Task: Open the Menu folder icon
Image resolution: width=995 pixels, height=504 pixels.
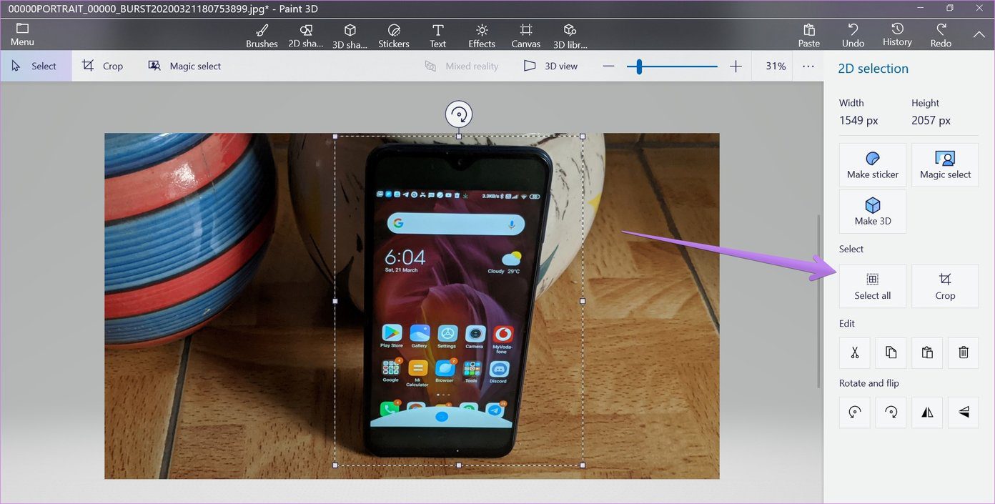Action: tap(22, 34)
